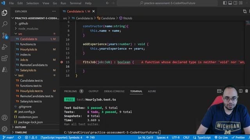
Task: Open functions.ts in the explorer
Action: tap(28, 44)
